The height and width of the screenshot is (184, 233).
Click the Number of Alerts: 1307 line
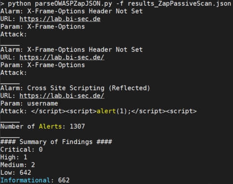42,126
